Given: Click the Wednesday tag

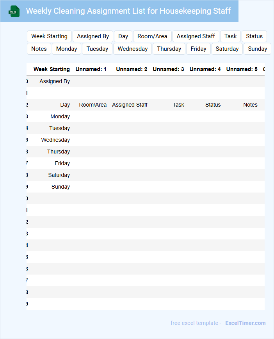Looking at the screenshot, I should 132,49.
